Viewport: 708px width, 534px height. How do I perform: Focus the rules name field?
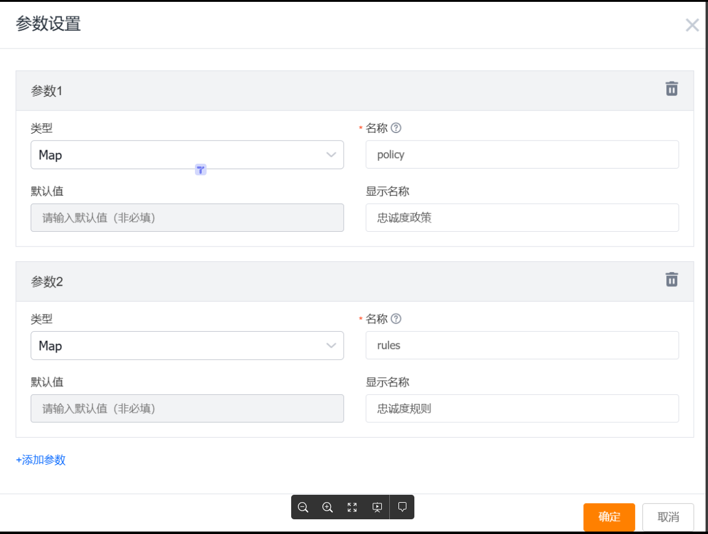[522, 346]
